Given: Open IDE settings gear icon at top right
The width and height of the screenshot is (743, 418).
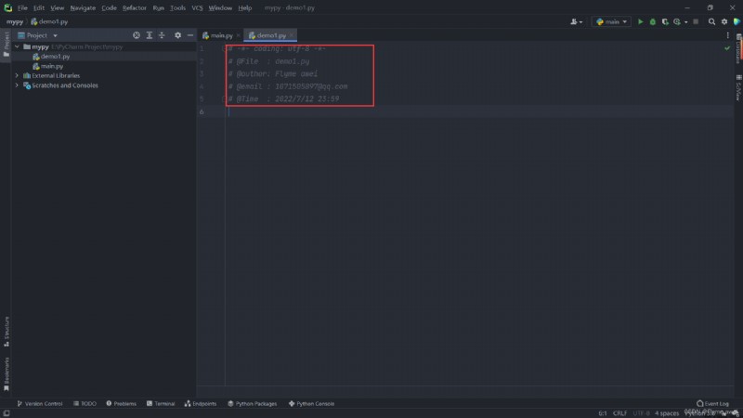Looking at the screenshot, I should [x=724, y=21].
